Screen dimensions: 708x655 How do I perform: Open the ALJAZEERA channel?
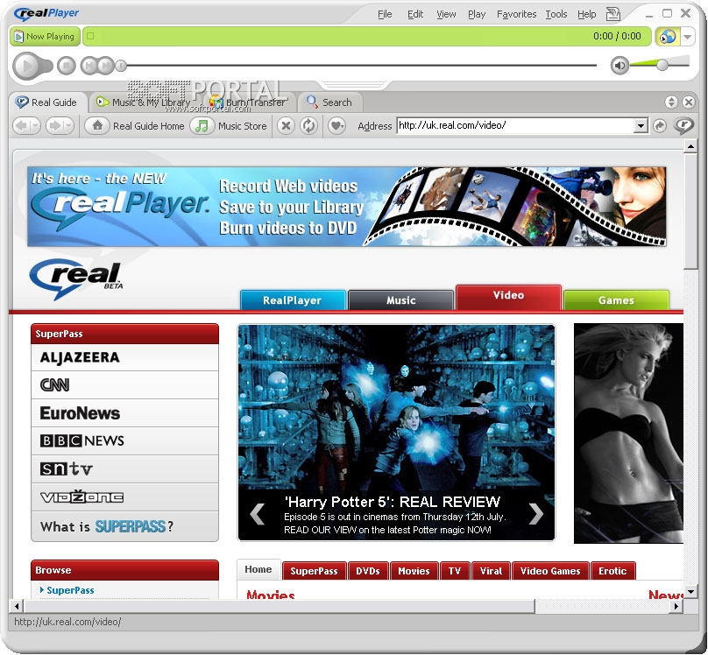[124, 358]
